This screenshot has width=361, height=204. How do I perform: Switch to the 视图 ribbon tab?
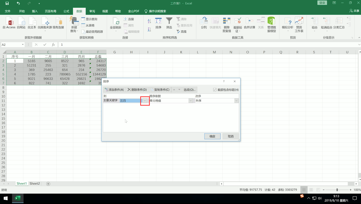pyautogui.click(x=105, y=11)
